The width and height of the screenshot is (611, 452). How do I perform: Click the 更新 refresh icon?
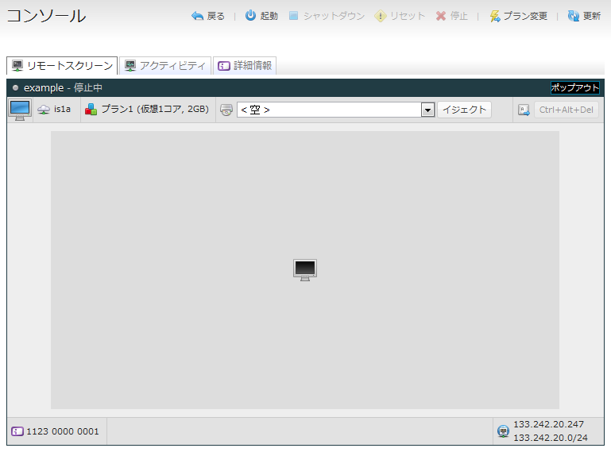(574, 16)
